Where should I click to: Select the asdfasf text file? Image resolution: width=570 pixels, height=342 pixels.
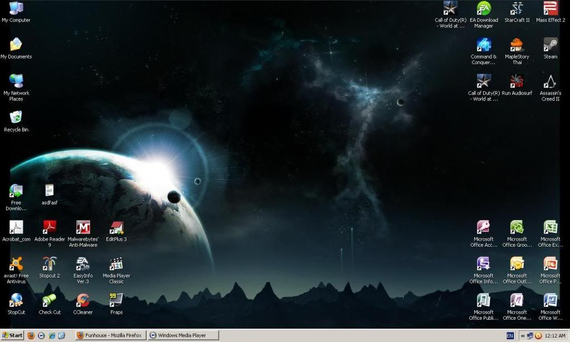[x=50, y=191]
